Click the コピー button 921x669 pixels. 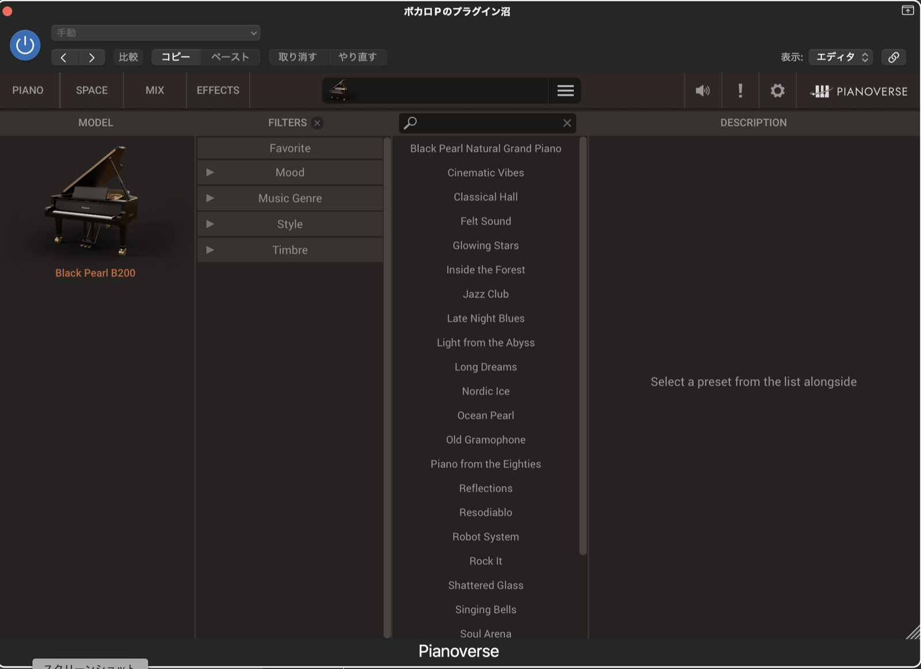(x=176, y=57)
